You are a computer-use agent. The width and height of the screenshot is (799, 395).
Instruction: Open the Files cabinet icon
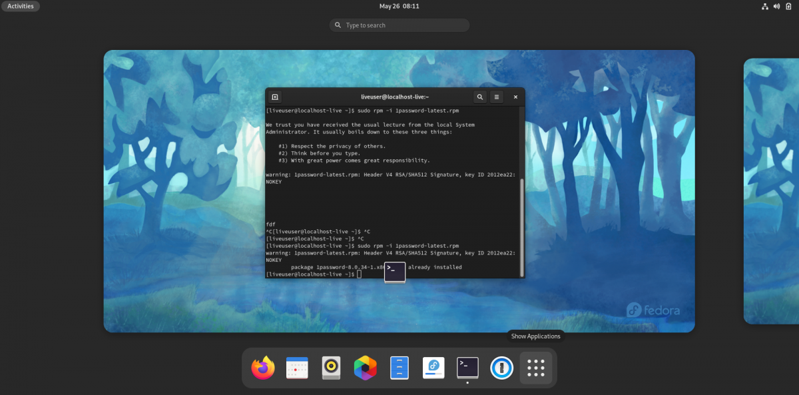click(x=399, y=368)
